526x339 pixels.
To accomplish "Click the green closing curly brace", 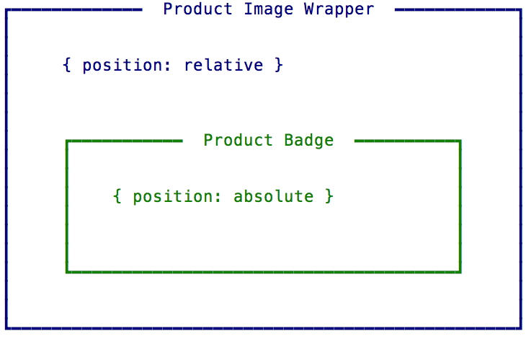I will [x=329, y=196].
